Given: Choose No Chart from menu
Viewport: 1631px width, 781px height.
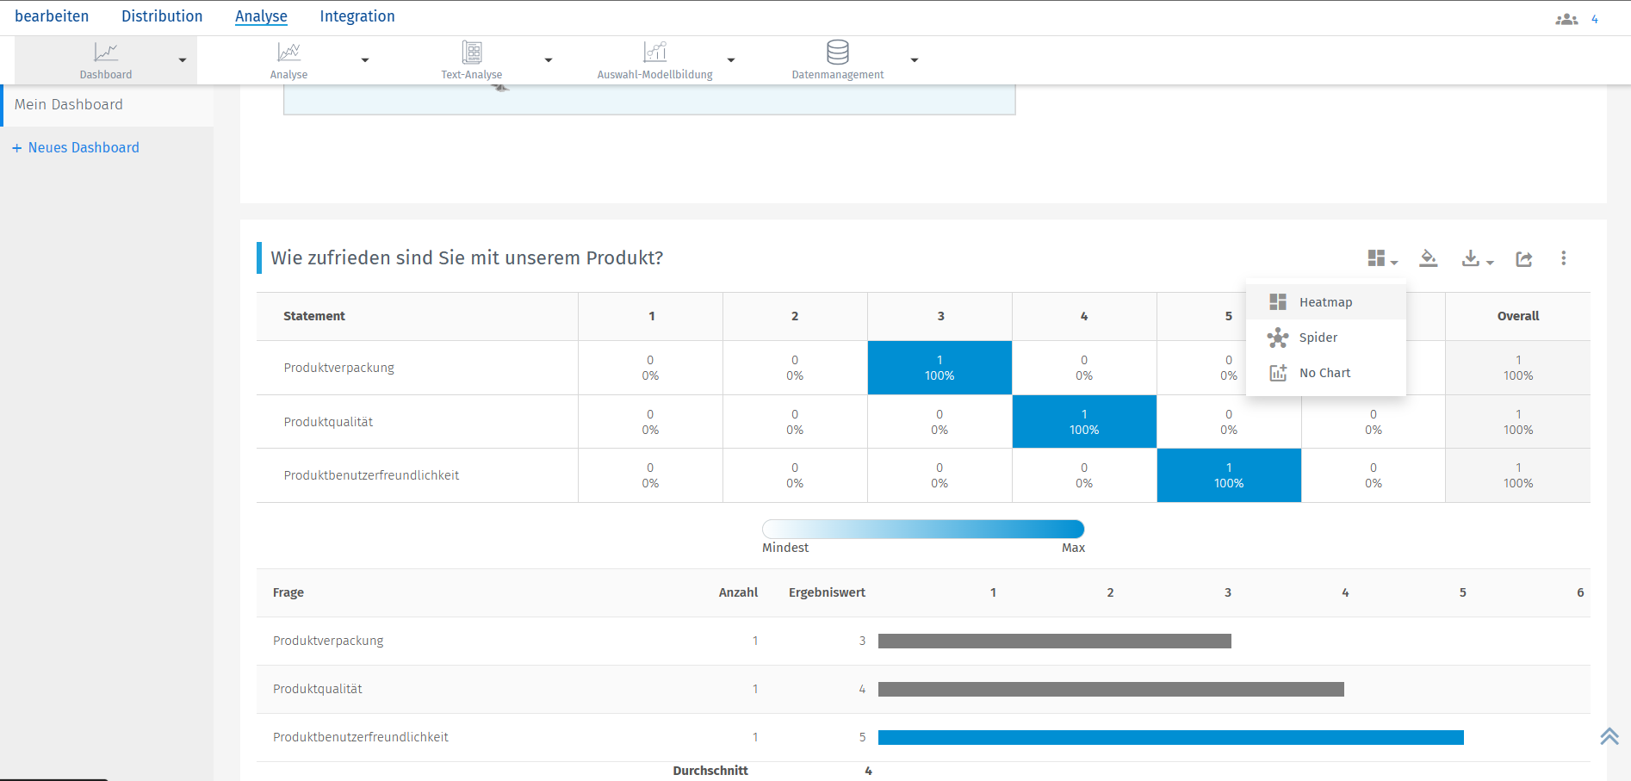Looking at the screenshot, I should pyautogui.click(x=1324, y=373).
